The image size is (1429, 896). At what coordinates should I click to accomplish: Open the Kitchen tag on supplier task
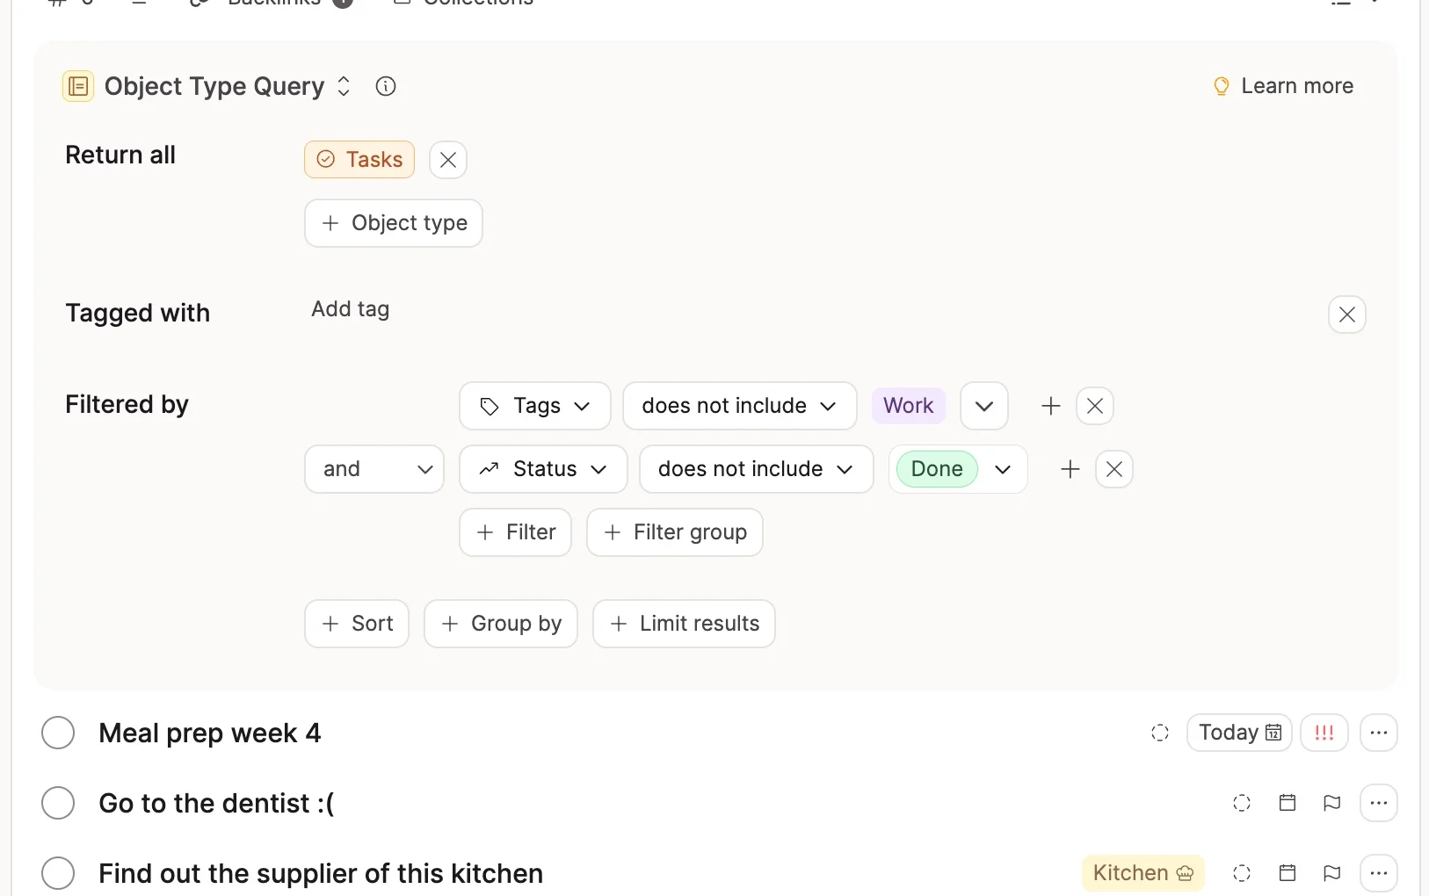pos(1143,873)
